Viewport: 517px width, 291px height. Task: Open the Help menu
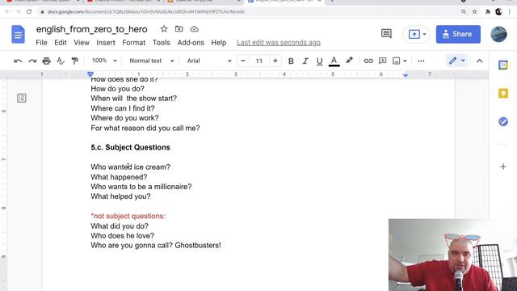point(219,43)
